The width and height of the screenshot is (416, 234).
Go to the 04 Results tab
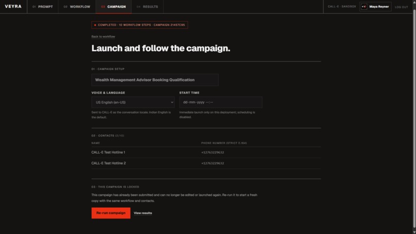pyautogui.click(x=148, y=7)
